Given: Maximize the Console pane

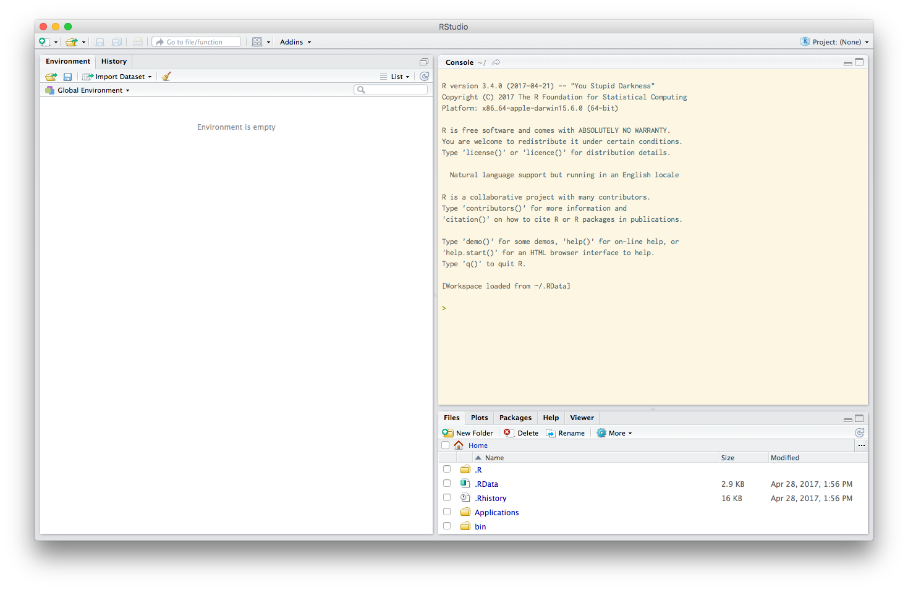Looking at the screenshot, I should [x=859, y=62].
